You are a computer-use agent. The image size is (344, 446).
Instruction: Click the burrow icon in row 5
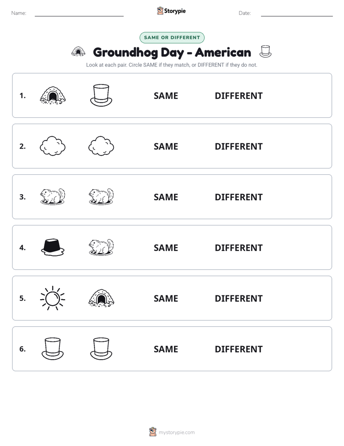pos(101,298)
